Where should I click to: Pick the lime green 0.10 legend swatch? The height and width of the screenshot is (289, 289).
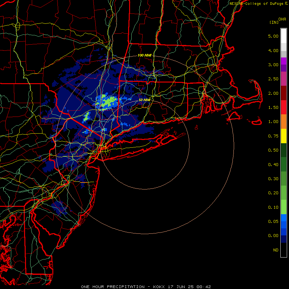point(284,207)
